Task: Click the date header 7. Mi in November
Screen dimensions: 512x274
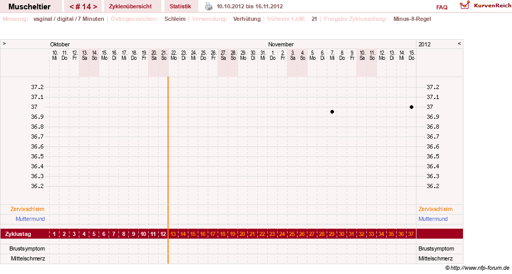Action: tap(332, 55)
